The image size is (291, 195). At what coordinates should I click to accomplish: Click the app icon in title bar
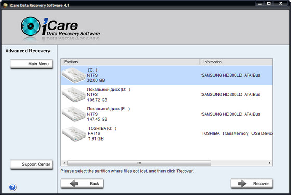pos(5,5)
